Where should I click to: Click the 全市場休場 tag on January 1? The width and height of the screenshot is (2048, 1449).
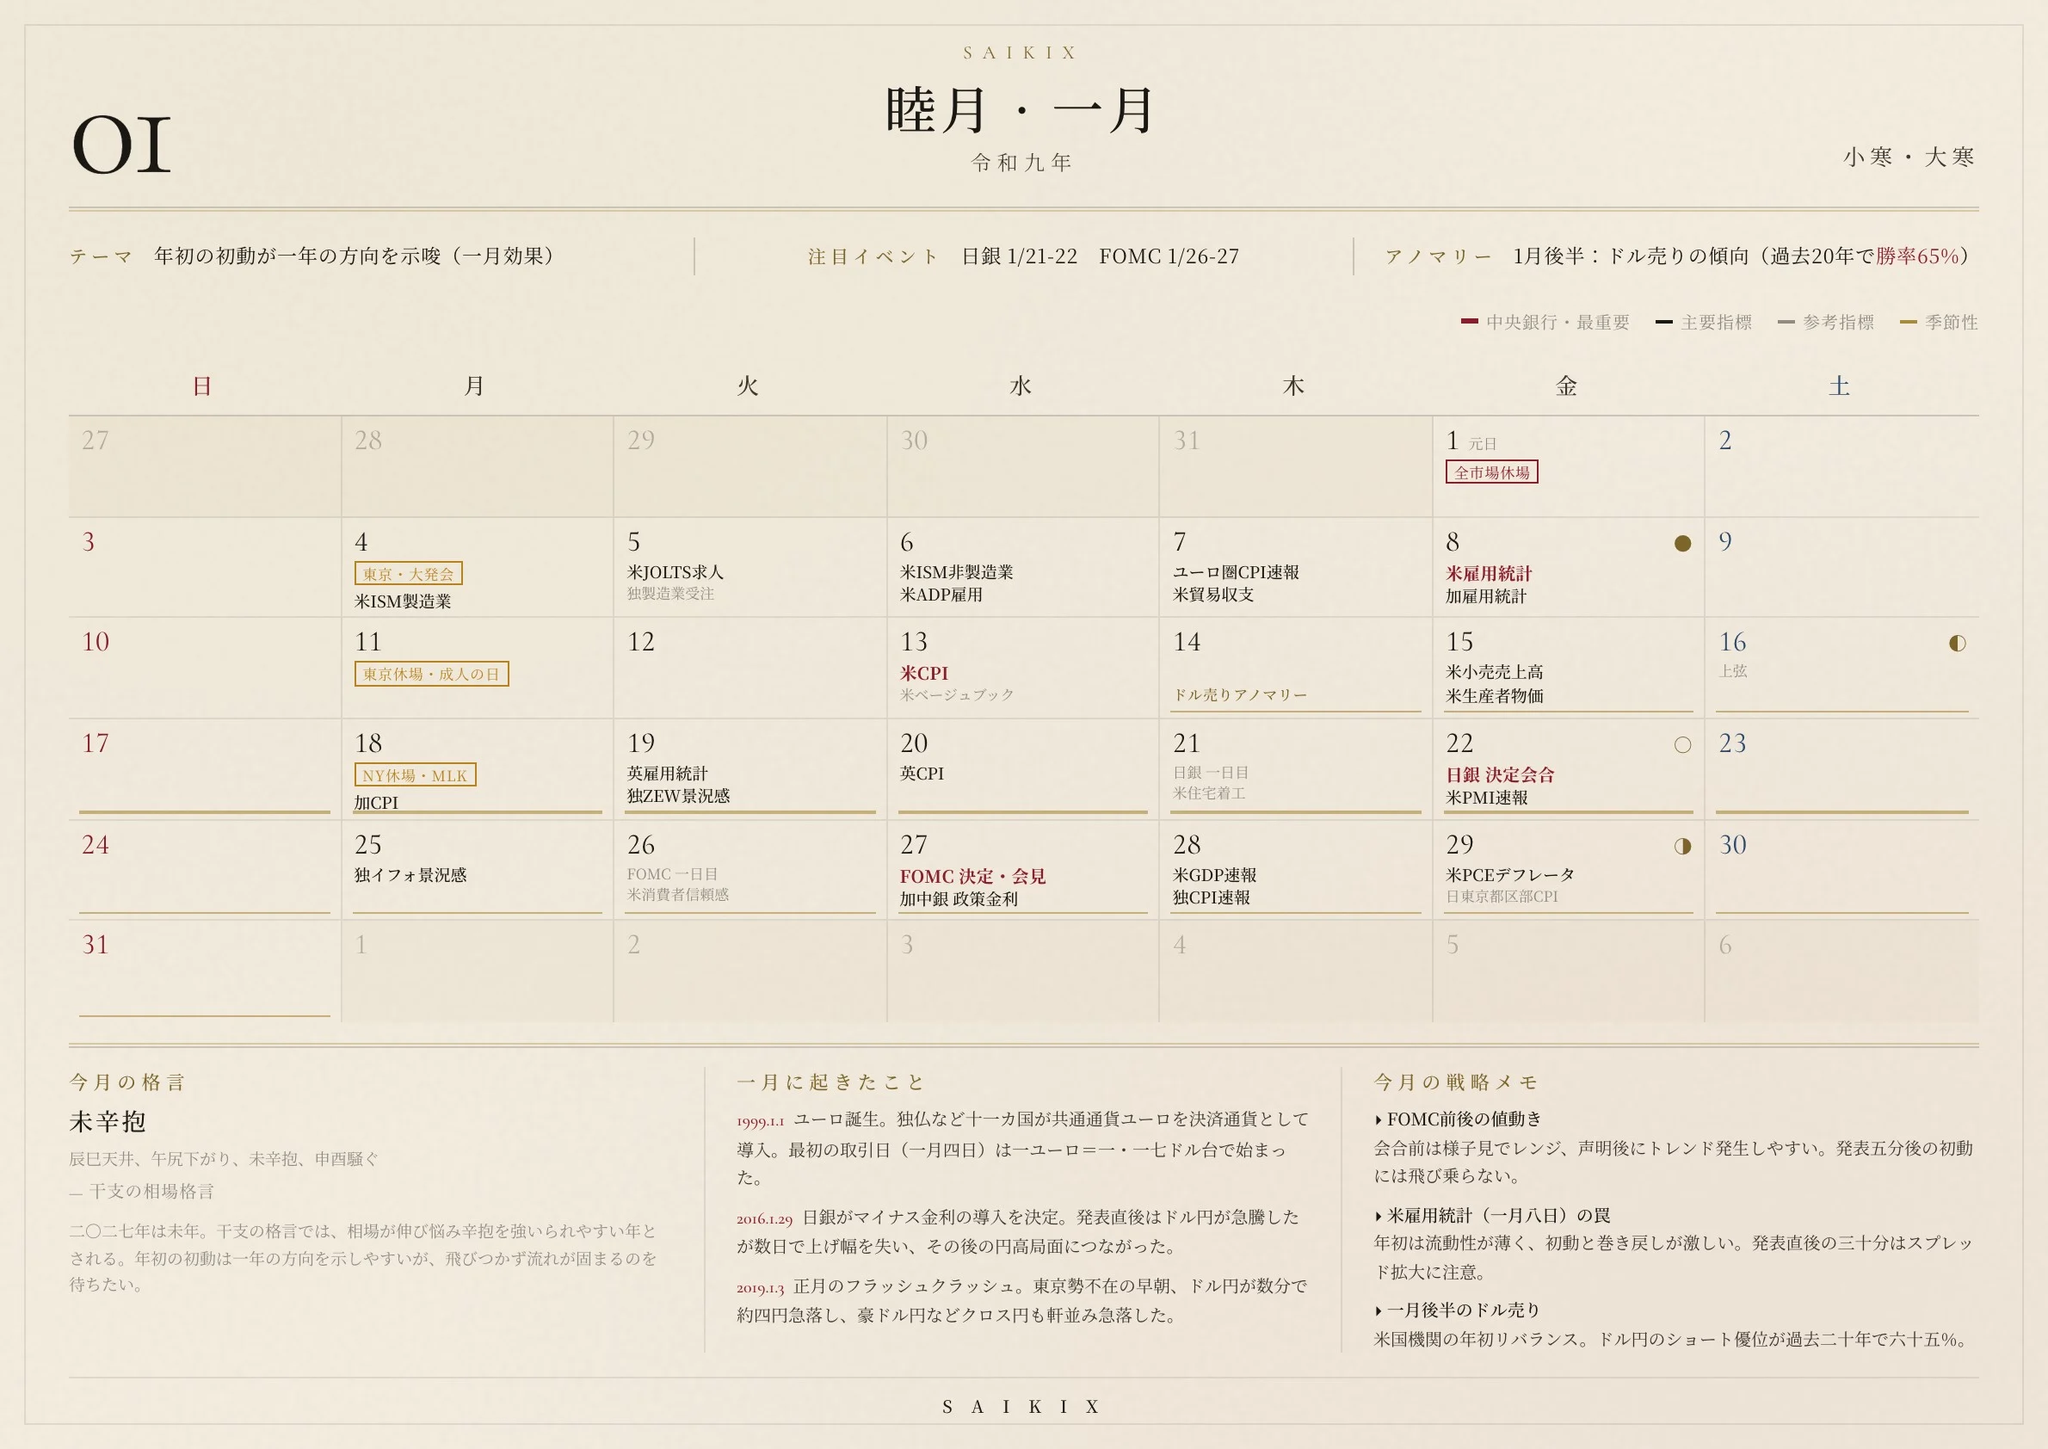click(x=1491, y=472)
